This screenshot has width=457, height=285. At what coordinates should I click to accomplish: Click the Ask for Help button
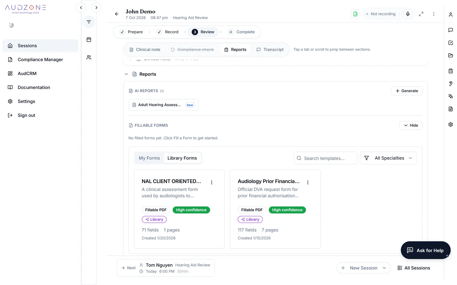click(425, 250)
